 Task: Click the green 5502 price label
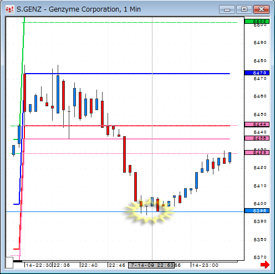coord(257,22)
